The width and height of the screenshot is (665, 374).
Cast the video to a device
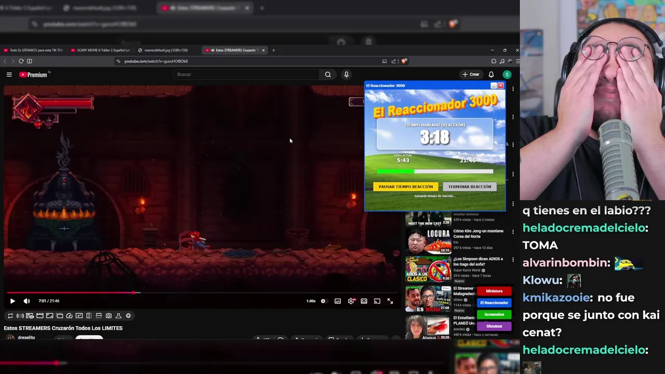coord(377,301)
